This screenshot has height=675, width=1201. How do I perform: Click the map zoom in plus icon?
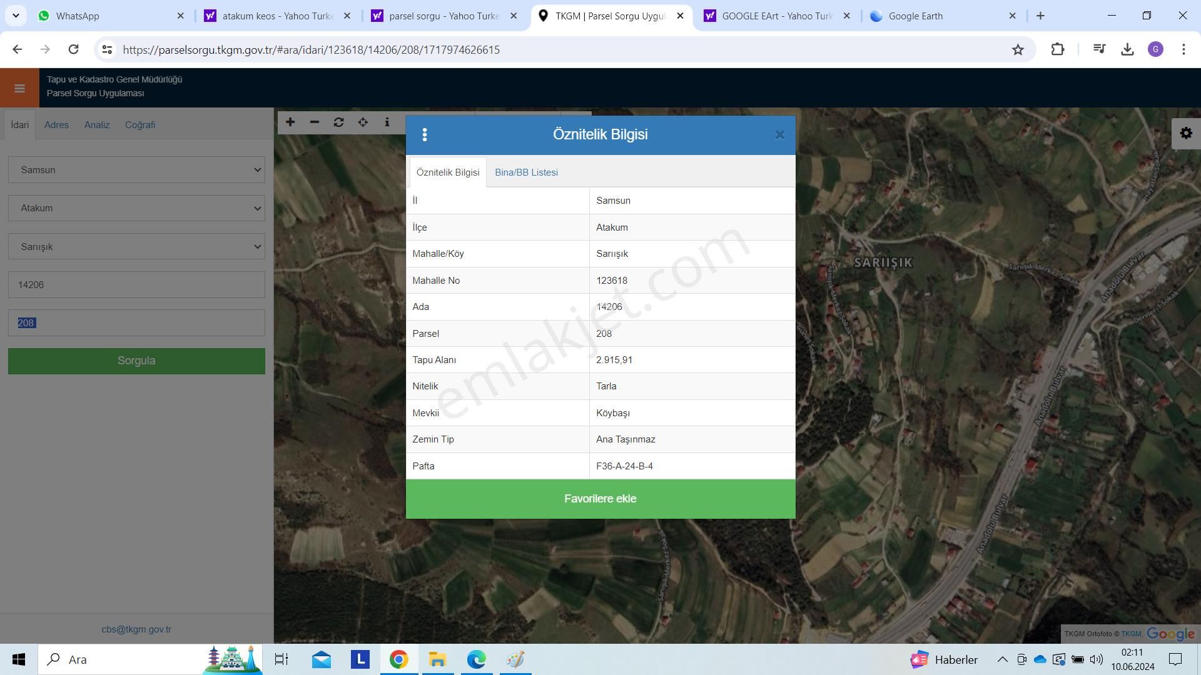pyautogui.click(x=290, y=122)
